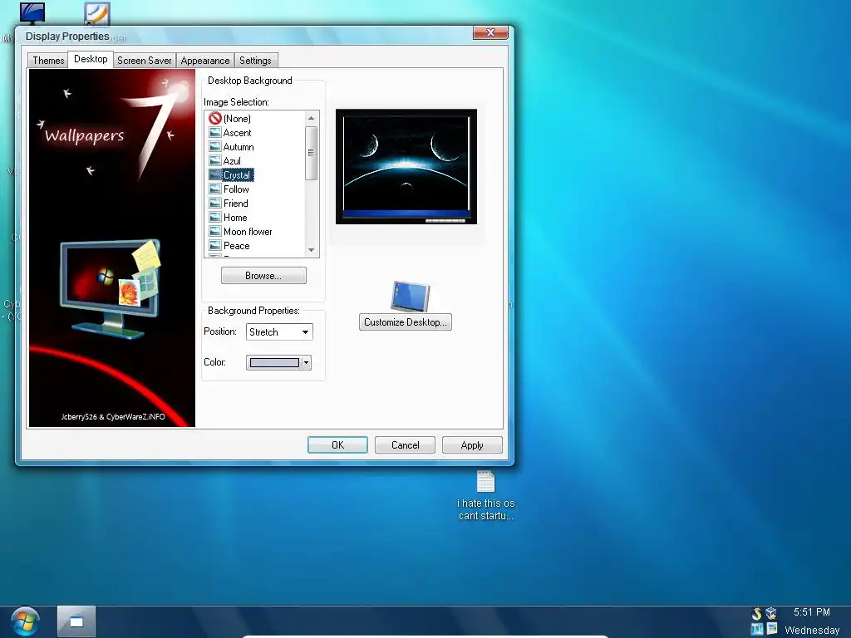Click the image list scroll up arrow

pyautogui.click(x=311, y=118)
